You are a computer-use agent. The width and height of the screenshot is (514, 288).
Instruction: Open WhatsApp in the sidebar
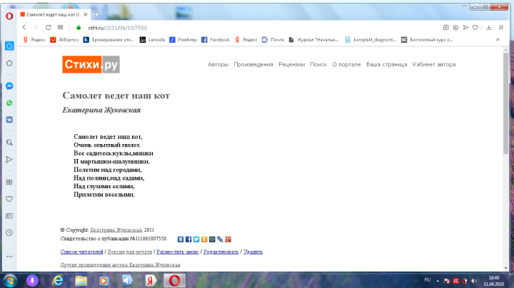[x=9, y=103]
